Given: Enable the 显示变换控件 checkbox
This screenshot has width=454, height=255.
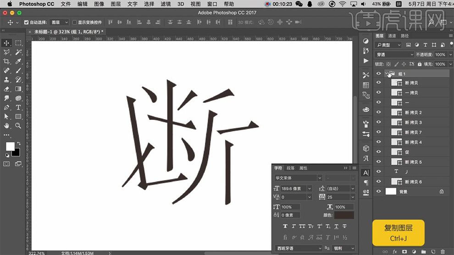Looking at the screenshot, I should (74, 22).
